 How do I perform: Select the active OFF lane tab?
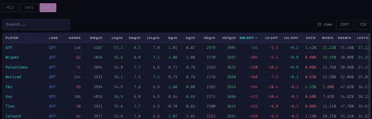pos(48,8)
